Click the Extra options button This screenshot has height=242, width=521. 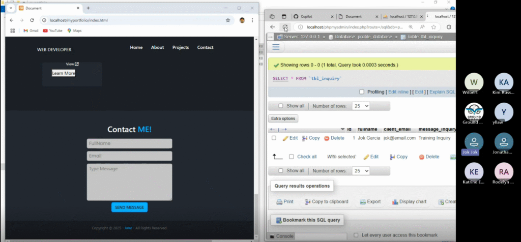pos(283,118)
